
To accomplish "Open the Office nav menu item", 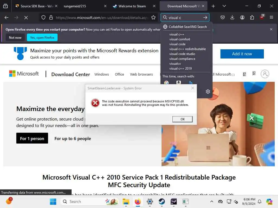I will tap(119, 74).
